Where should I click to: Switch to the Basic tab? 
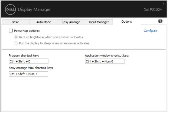point(15,22)
